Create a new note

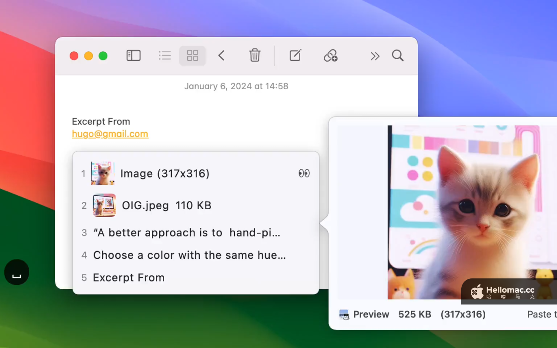pos(295,56)
